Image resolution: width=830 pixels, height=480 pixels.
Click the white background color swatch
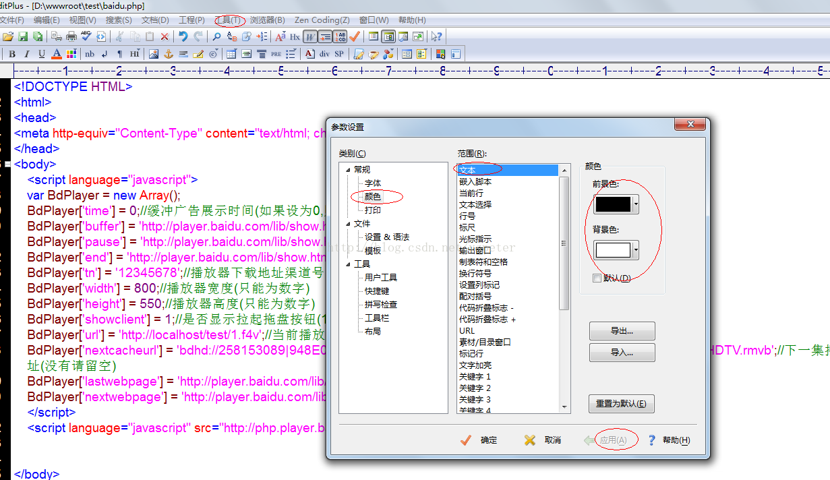pyautogui.click(x=613, y=250)
